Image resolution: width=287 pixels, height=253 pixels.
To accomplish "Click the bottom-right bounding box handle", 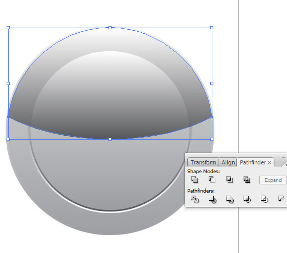I will [212, 139].
